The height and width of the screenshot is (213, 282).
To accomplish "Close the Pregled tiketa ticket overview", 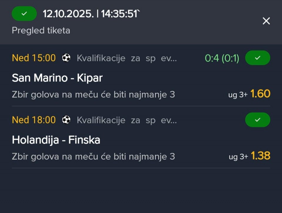I will point(266,21).
